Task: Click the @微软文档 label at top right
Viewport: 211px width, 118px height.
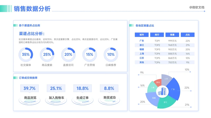Action: (197, 7)
